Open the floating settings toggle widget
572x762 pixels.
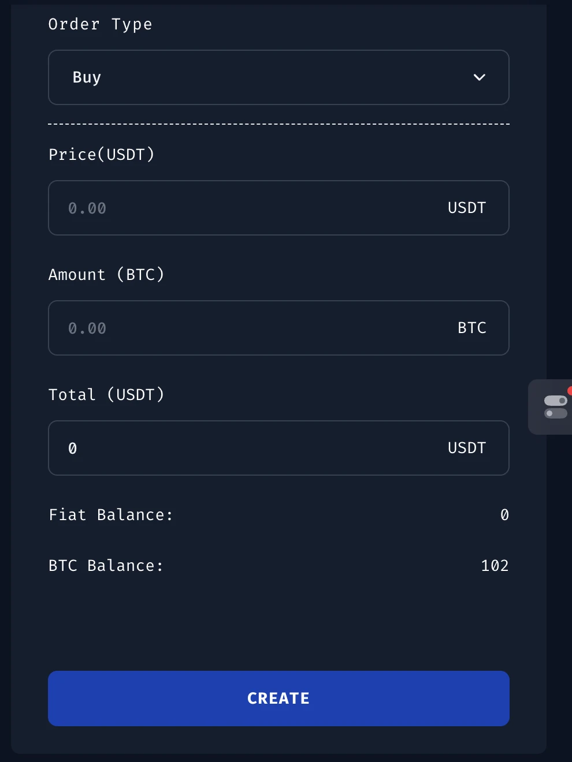(555, 407)
